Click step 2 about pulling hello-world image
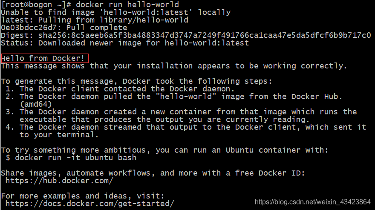Viewport: 375px width, 210px height. click(x=175, y=96)
